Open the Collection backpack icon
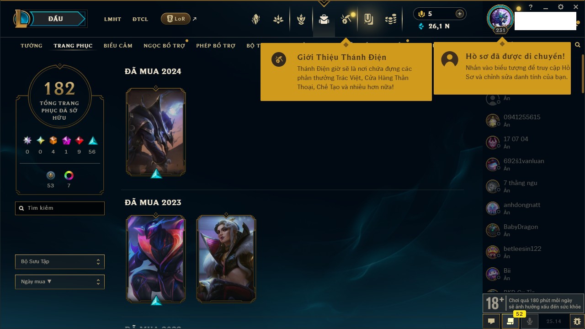Image resolution: width=585 pixels, height=329 pixels. pyautogui.click(x=324, y=19)
